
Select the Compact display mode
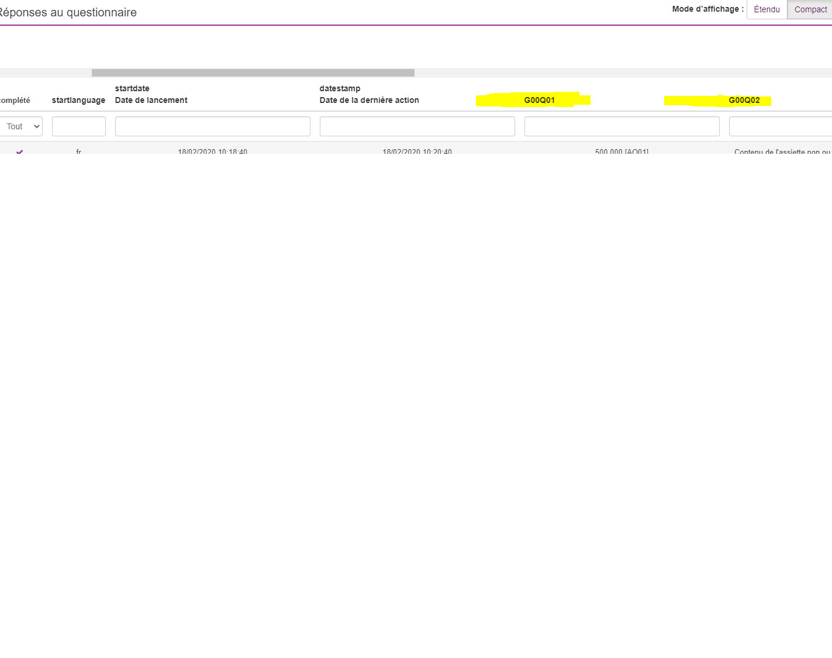pyautogui.click(x=810, y=9)
